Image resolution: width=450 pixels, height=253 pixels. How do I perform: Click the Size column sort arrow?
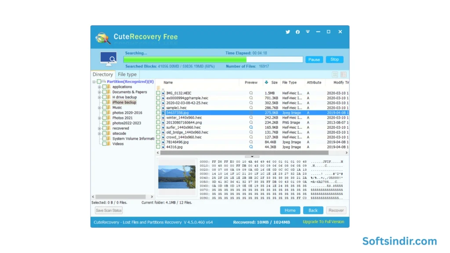click(x=266, y=82)
